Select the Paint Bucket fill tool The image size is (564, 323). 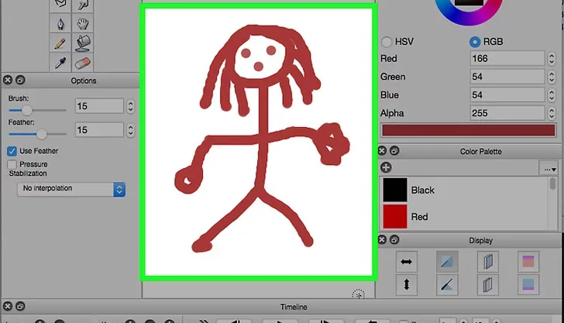click(x=83, y=43)
